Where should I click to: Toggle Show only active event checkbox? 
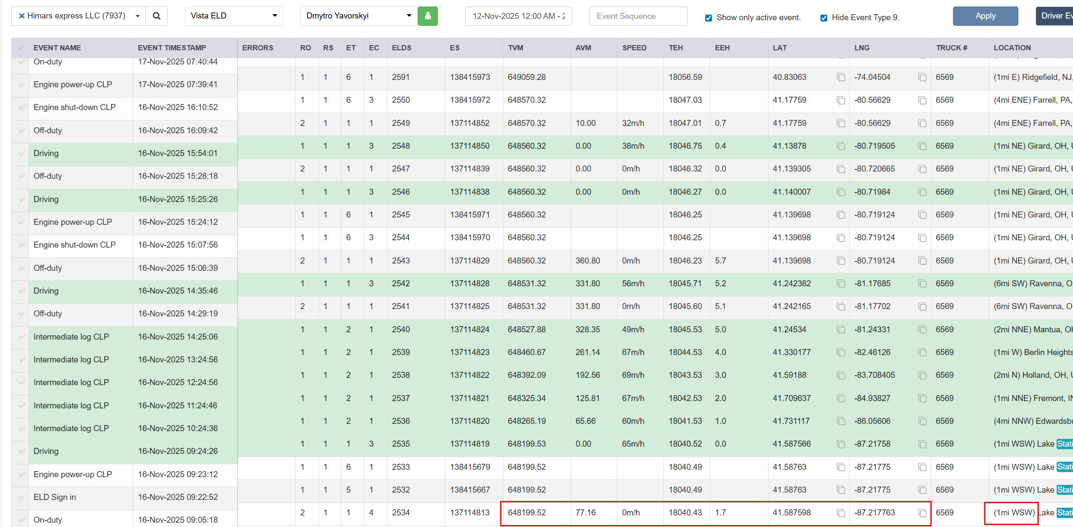coord(708,18)
